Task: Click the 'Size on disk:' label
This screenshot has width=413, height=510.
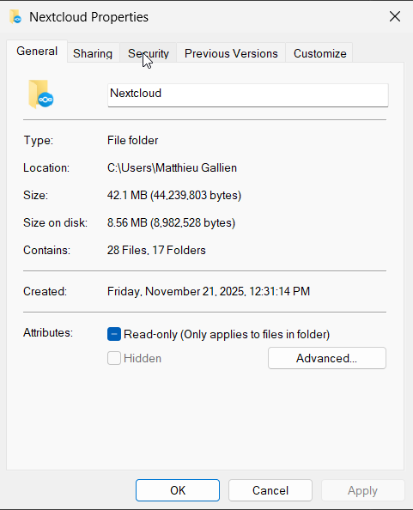Action: (55, 222)
